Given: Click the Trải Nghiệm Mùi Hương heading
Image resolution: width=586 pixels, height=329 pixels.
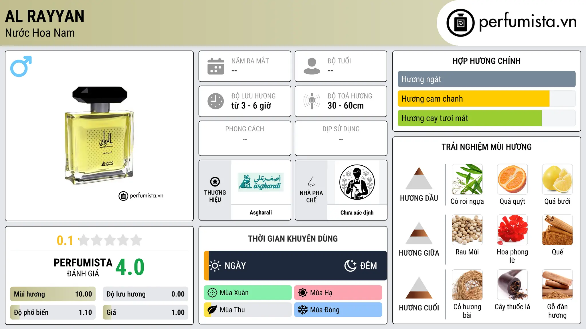Looking at the screenshot, I should (486, 147).
